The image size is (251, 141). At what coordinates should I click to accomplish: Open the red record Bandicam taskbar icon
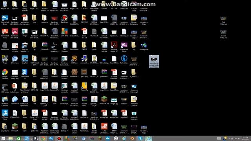59,138
